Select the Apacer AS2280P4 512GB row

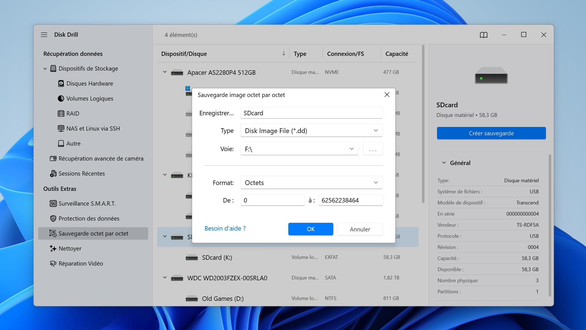click(288, 72)
